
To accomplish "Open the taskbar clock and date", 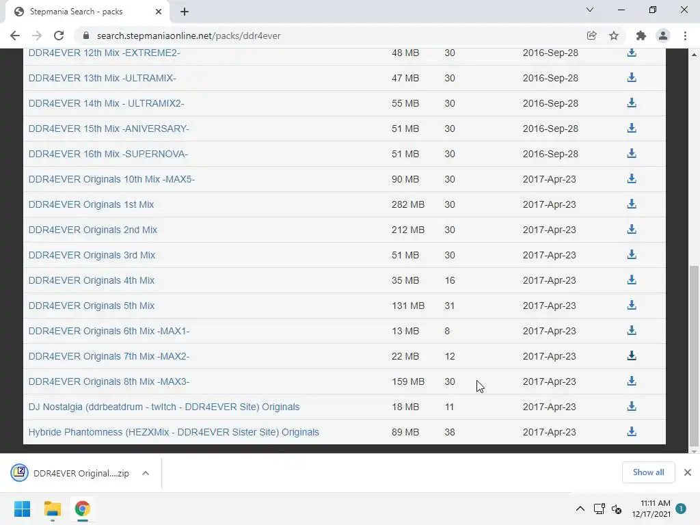I will click(651, 509).
